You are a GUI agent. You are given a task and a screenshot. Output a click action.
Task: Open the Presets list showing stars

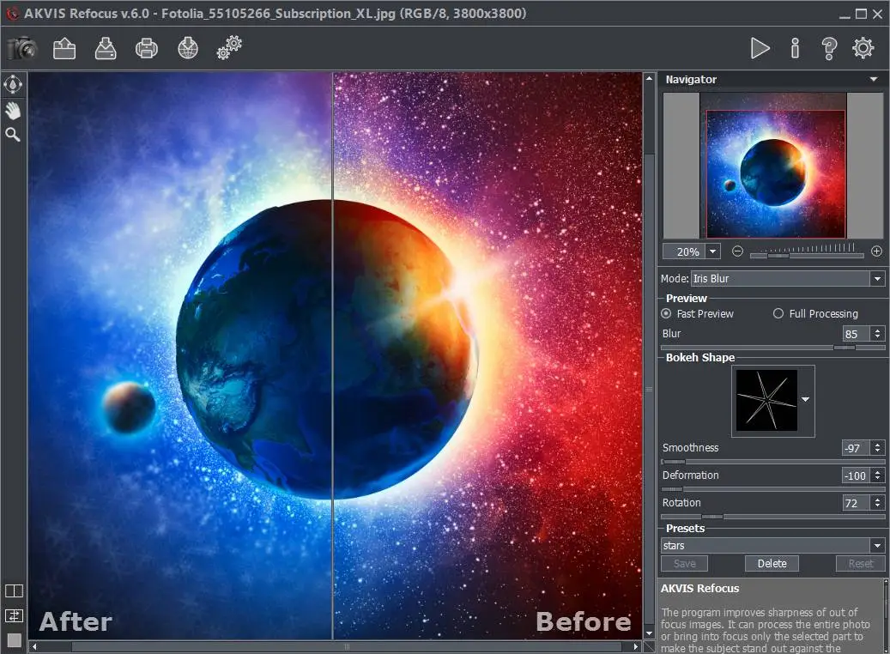pyautogui.click(x=877, y=546)
